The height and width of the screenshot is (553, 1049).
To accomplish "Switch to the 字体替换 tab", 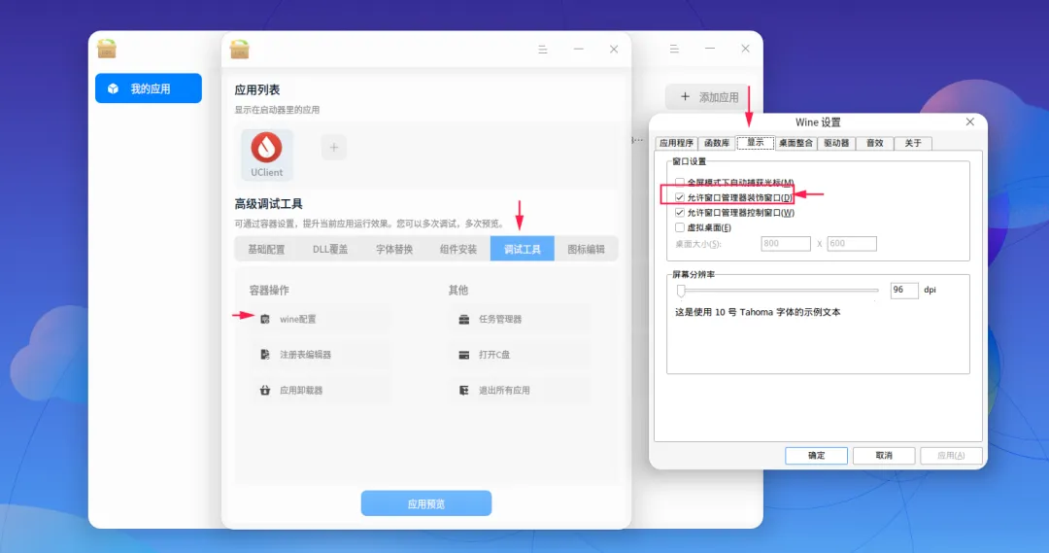I will click(394, 249).
